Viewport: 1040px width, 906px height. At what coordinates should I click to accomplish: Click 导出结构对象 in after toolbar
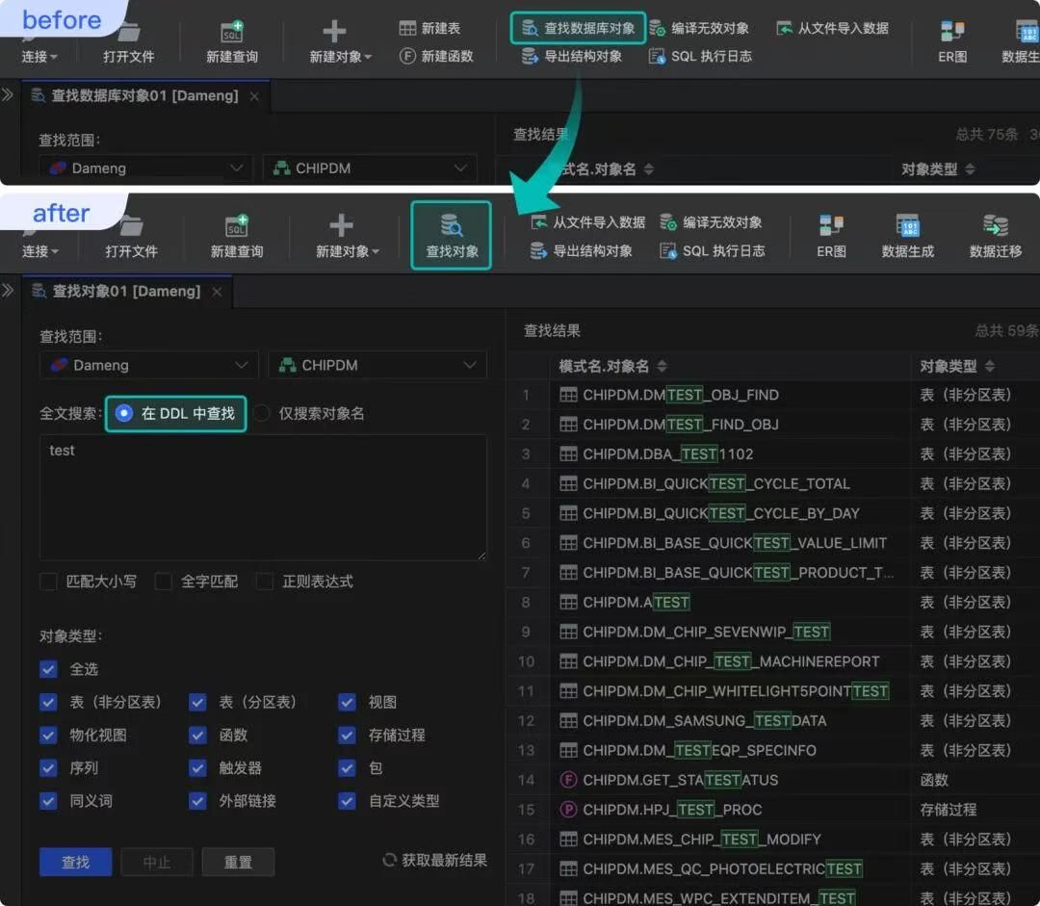(x=582, y=250)
